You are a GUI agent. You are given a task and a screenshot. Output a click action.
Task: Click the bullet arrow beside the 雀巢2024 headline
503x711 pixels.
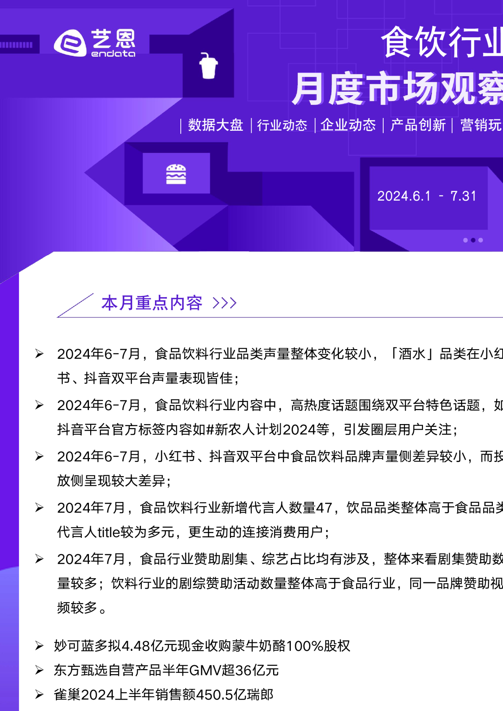(39, 694)
